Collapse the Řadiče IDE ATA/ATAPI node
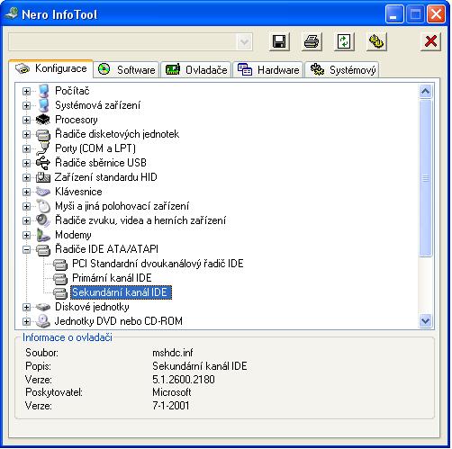Viewport: 452px width, 449px height. (x=26, y=249)
